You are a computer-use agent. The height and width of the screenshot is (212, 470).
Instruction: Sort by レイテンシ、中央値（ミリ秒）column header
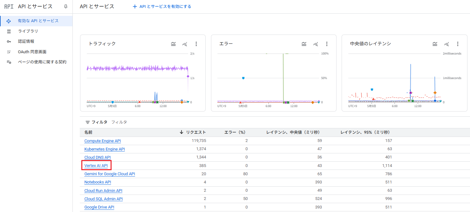[293, 132]
